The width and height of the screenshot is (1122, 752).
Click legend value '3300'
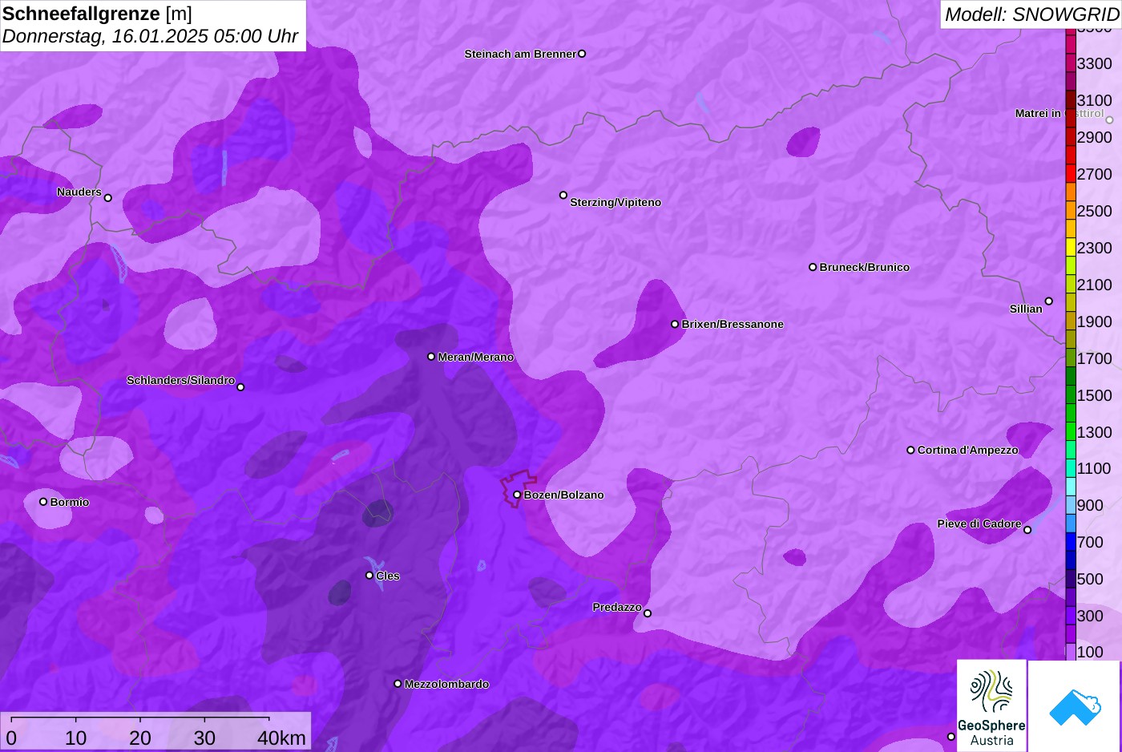pos(1094,63)
